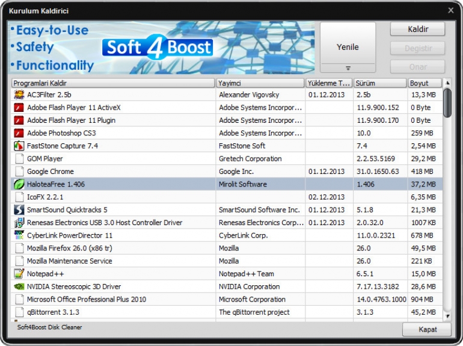Select the GOM Player entry
This screenshot has width=463, height=346.
[45, 159]
